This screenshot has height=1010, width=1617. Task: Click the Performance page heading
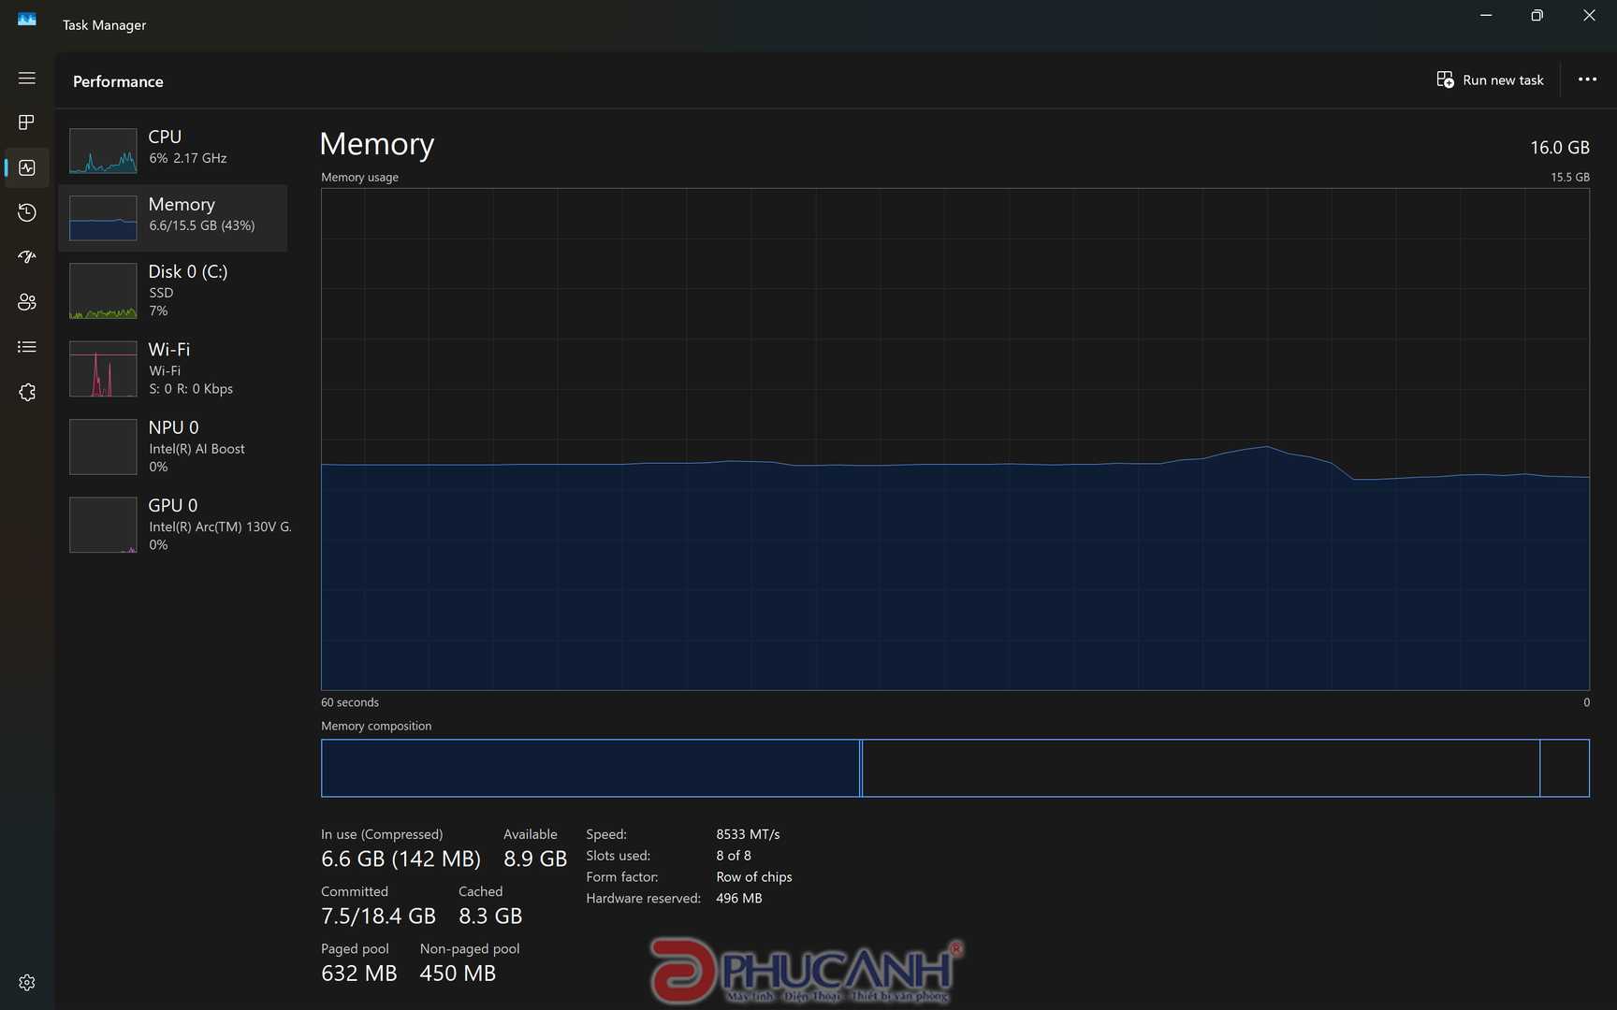click(118, 81)
